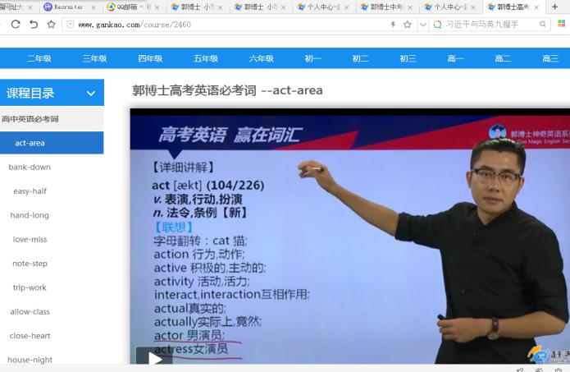Open the trip-work lesson
Image resolution: width=570 pixels, height=372 pixels.
click(x=30, y=287)
